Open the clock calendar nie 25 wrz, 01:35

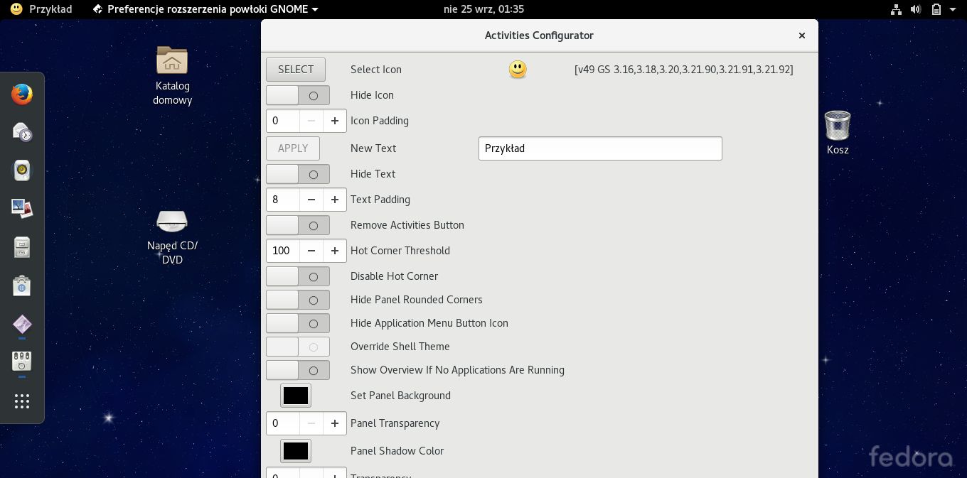click(483, 9)
